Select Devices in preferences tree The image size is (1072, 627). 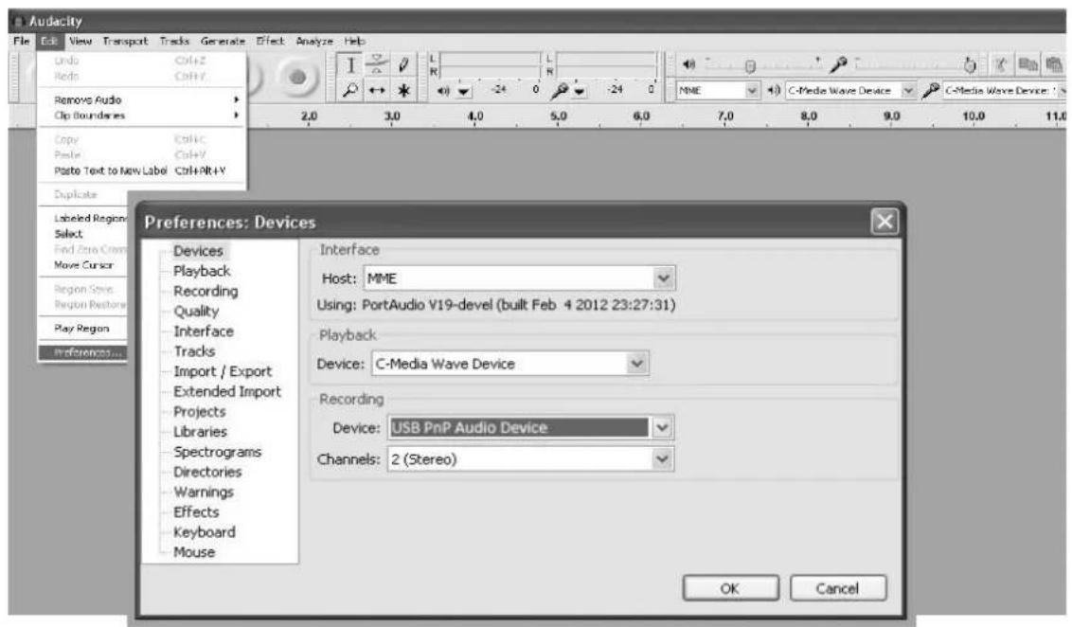pyautogui.click(x=198, y=251)
